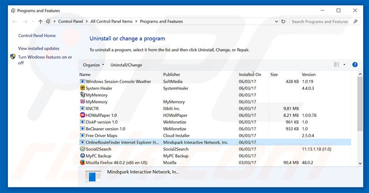Select the System Healer entry
Image resolution: width=369 pixels, height=193 pixels.
214,88
